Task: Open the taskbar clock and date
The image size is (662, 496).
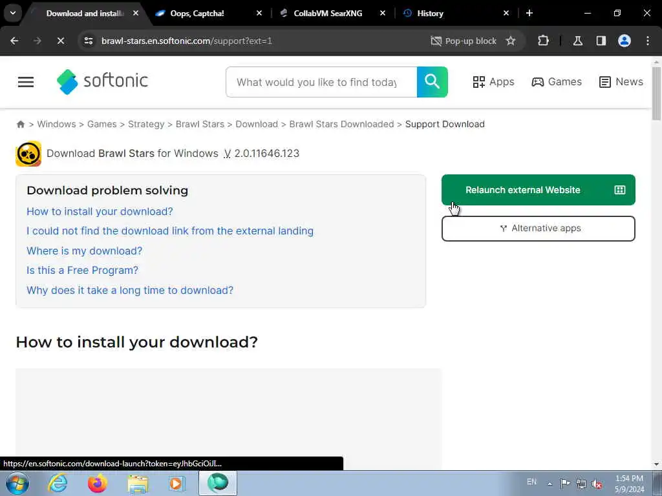Action: (x=630, y=484)
